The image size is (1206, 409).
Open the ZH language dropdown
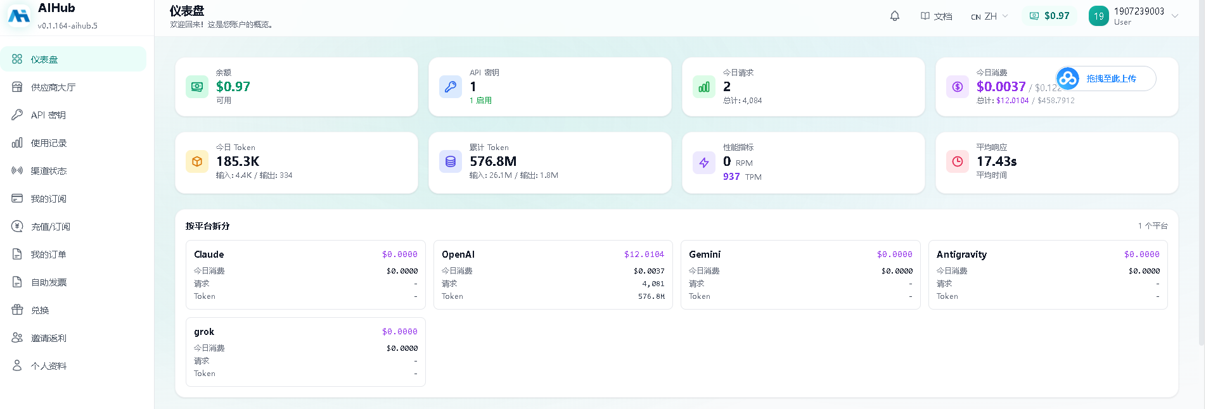click(989, 16)
